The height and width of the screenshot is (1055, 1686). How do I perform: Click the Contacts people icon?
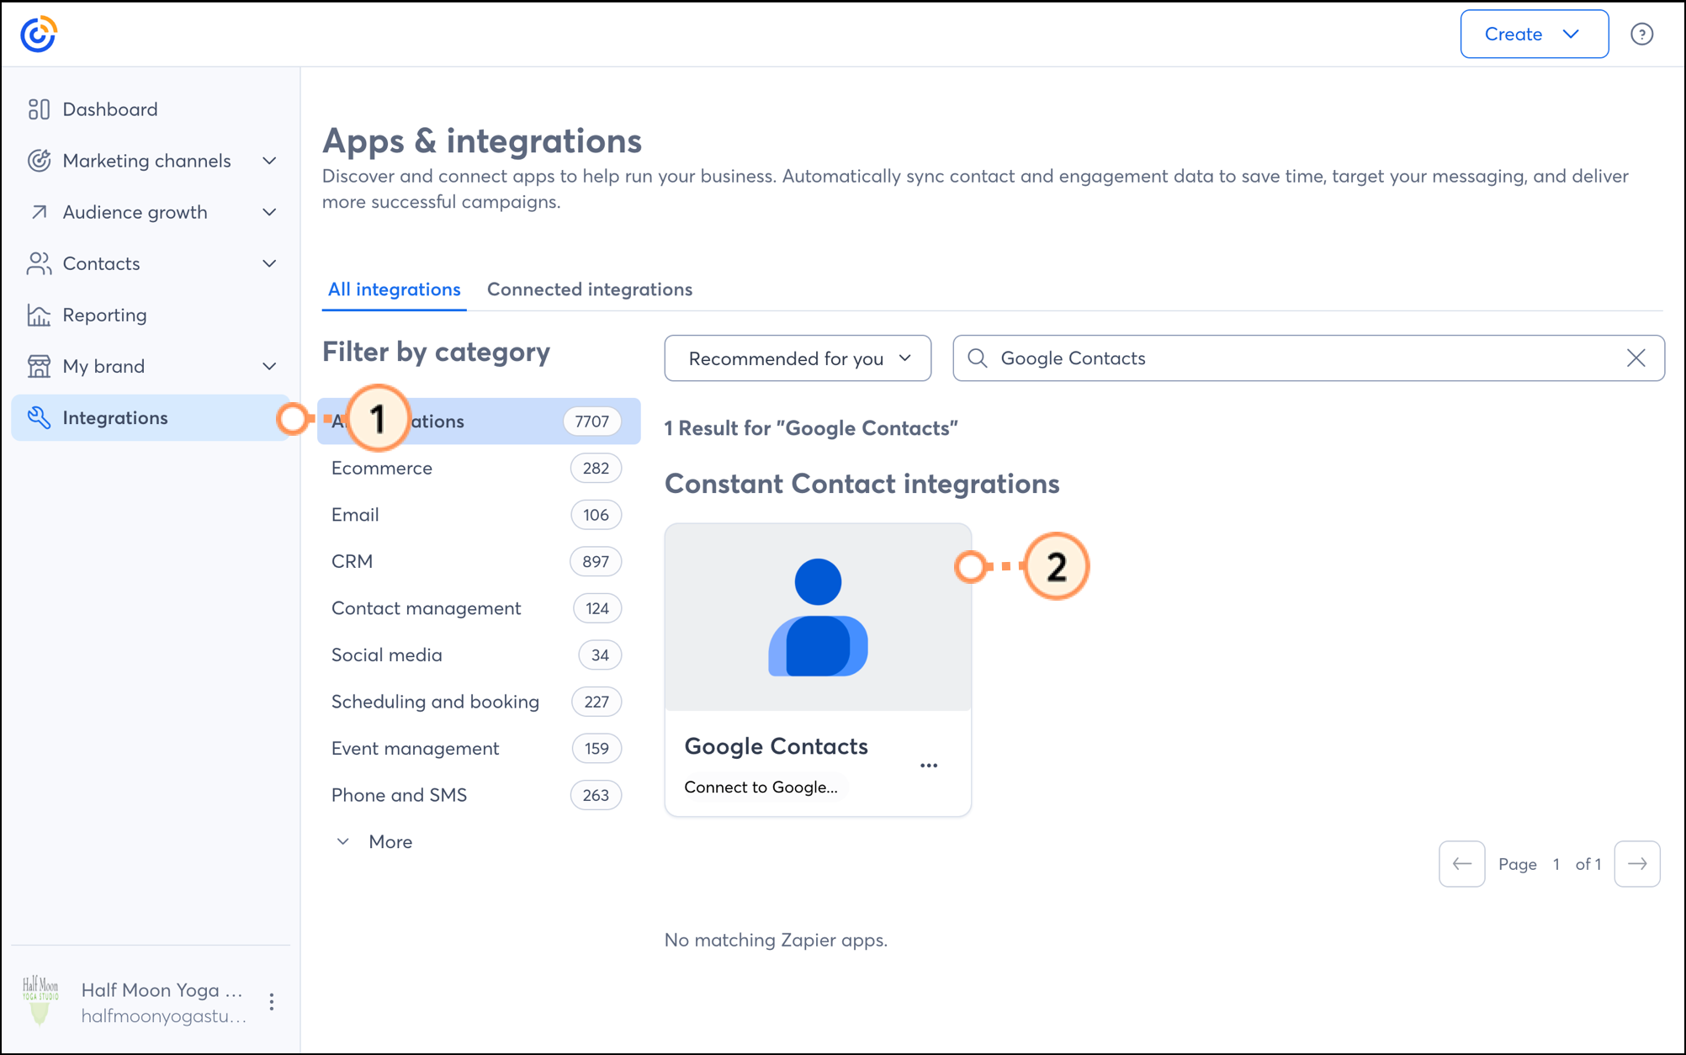tap(39, 263)
